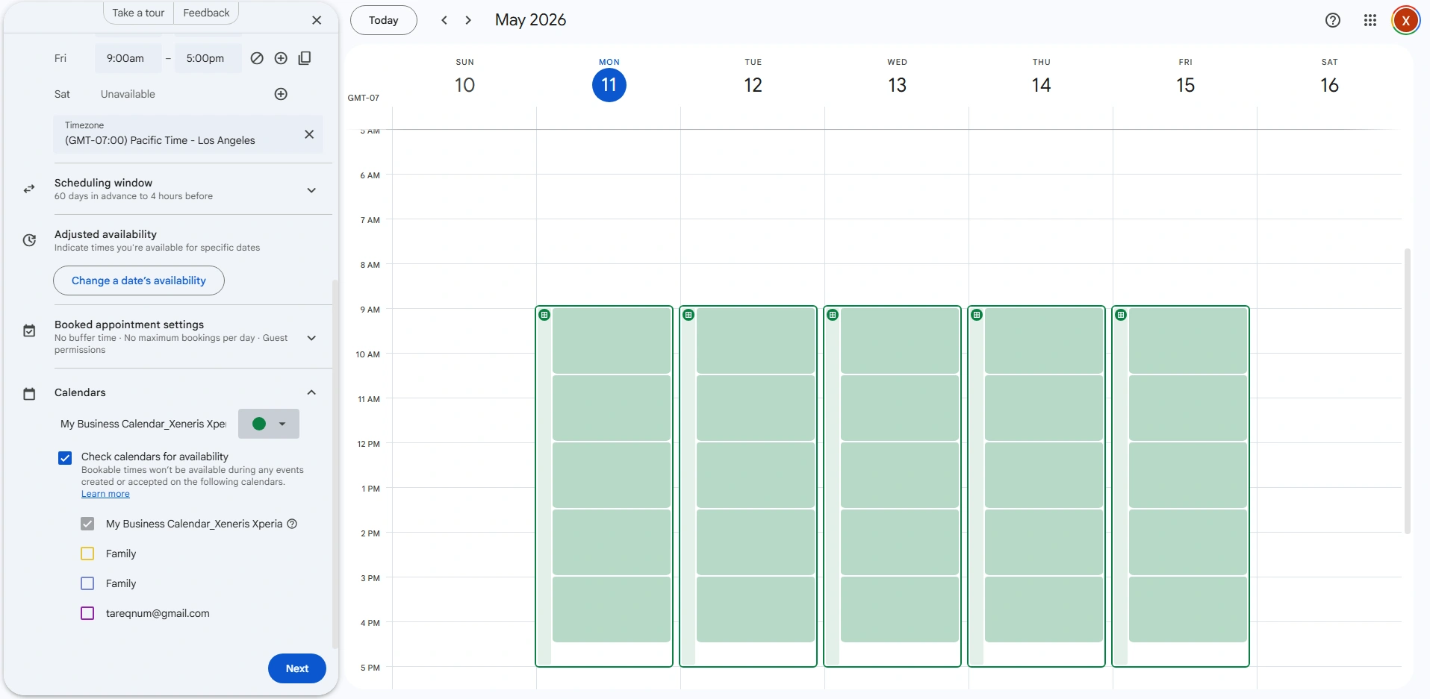Click the appointment icon on Monday's block

(544, 315)
